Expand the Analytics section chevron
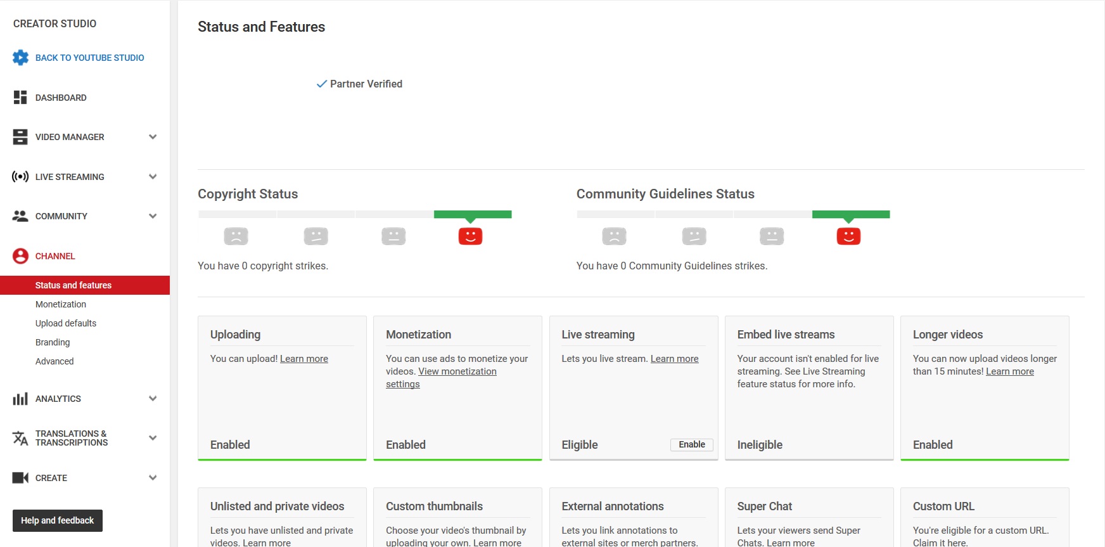1105x547 pixels. 153,399
